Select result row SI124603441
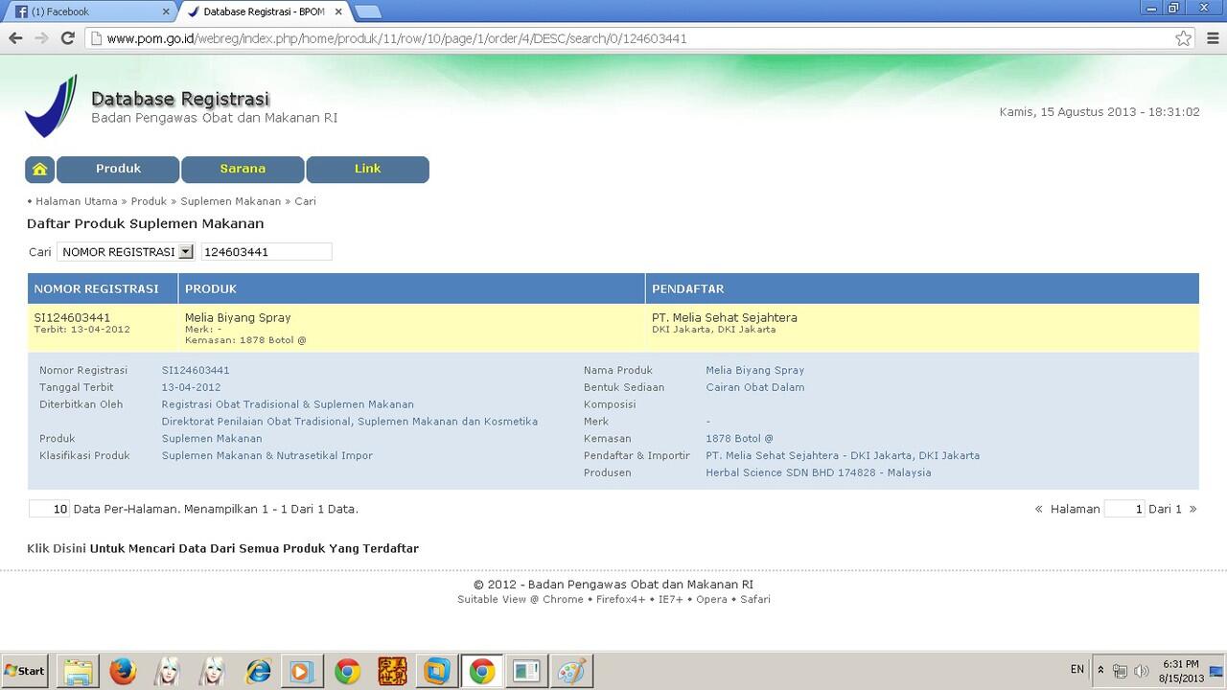The width and height of the screenshot is (1227, 690). click(x=613, y=328)
